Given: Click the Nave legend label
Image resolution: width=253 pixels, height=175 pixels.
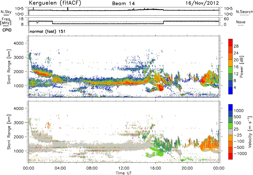Looking at the screenshot, I should click(241, 22).
